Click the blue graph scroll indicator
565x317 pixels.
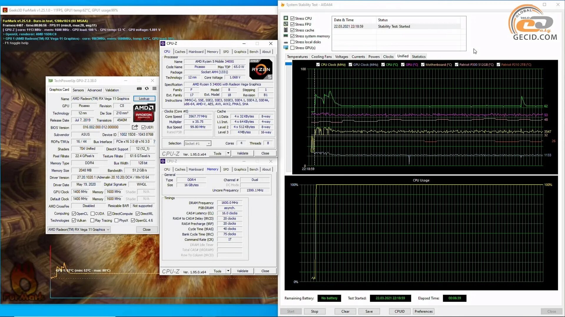point(288,64)
